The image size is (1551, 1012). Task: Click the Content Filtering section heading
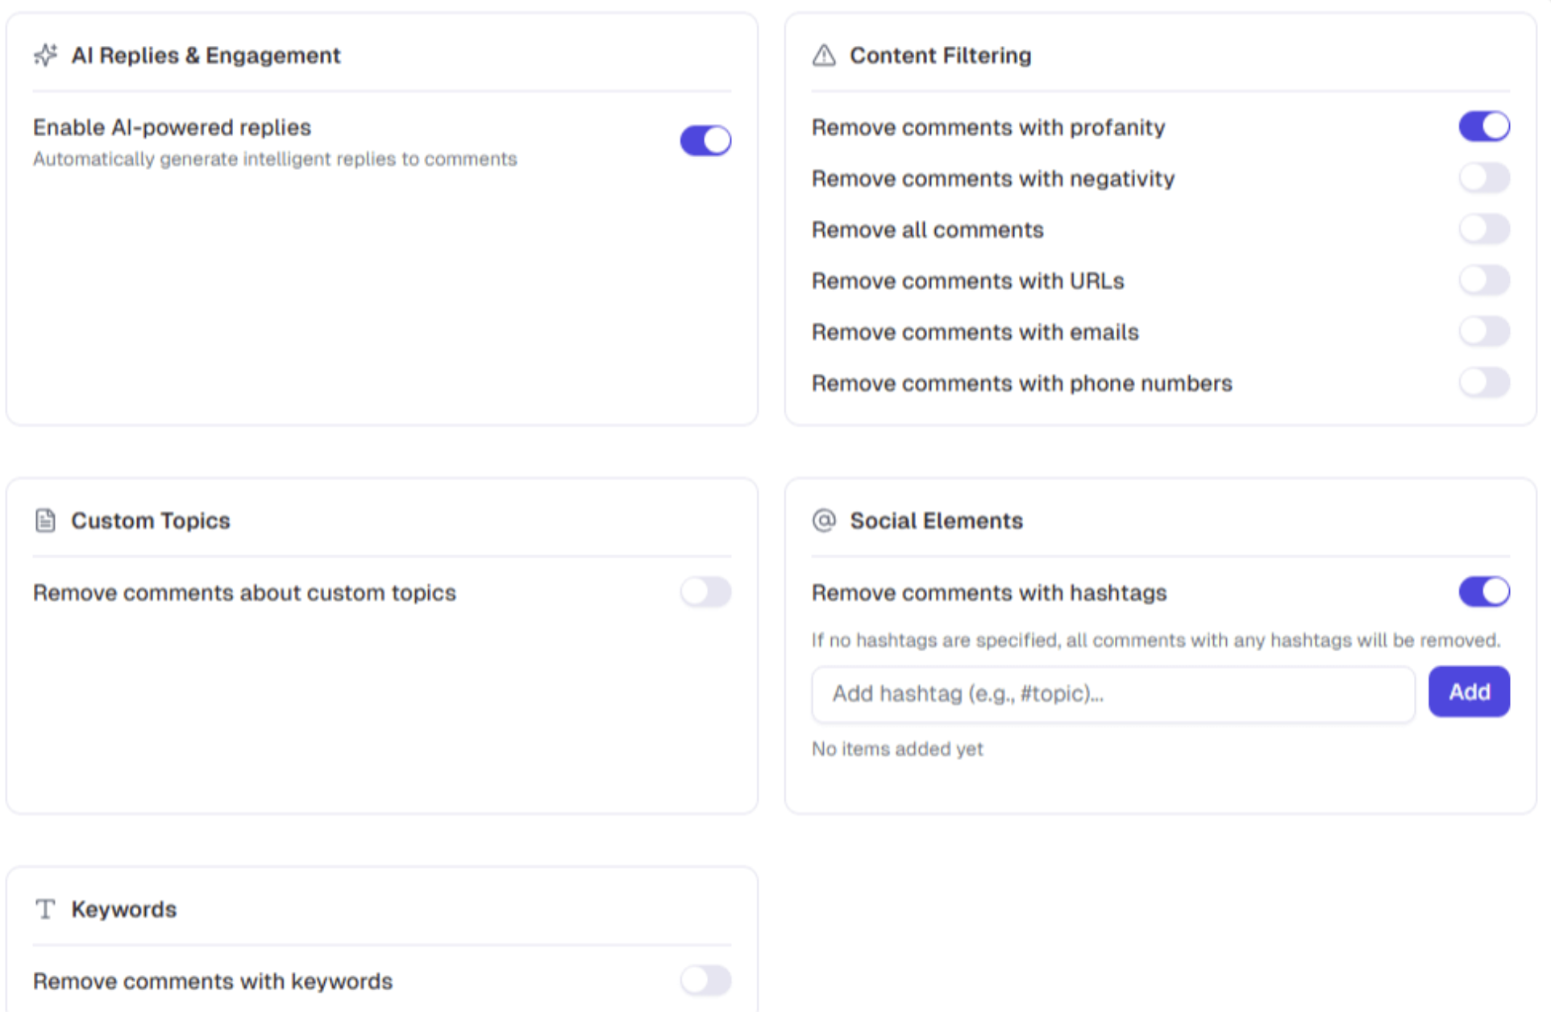[x=940, y=56]
